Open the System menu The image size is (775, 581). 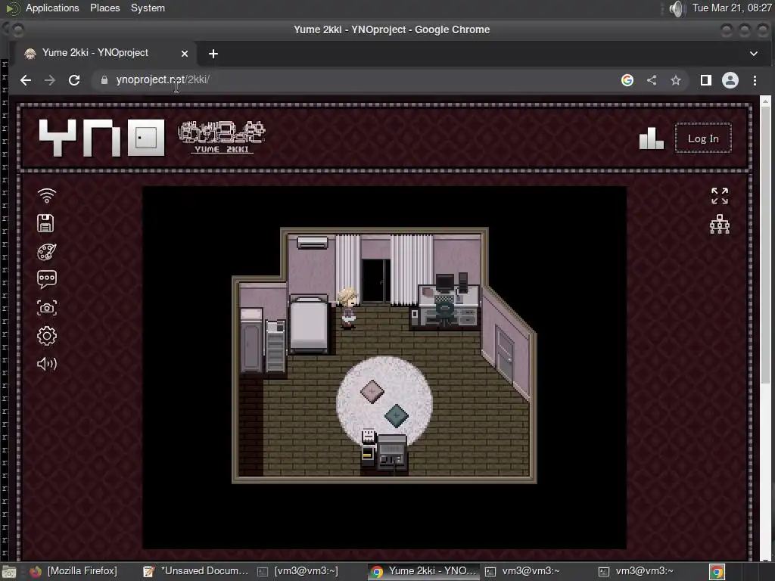tap(148, 8)
